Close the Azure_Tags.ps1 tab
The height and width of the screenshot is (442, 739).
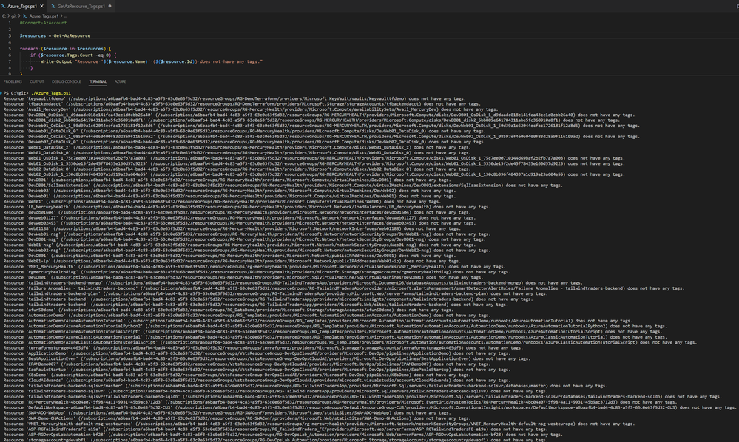[x=41, y=6]
